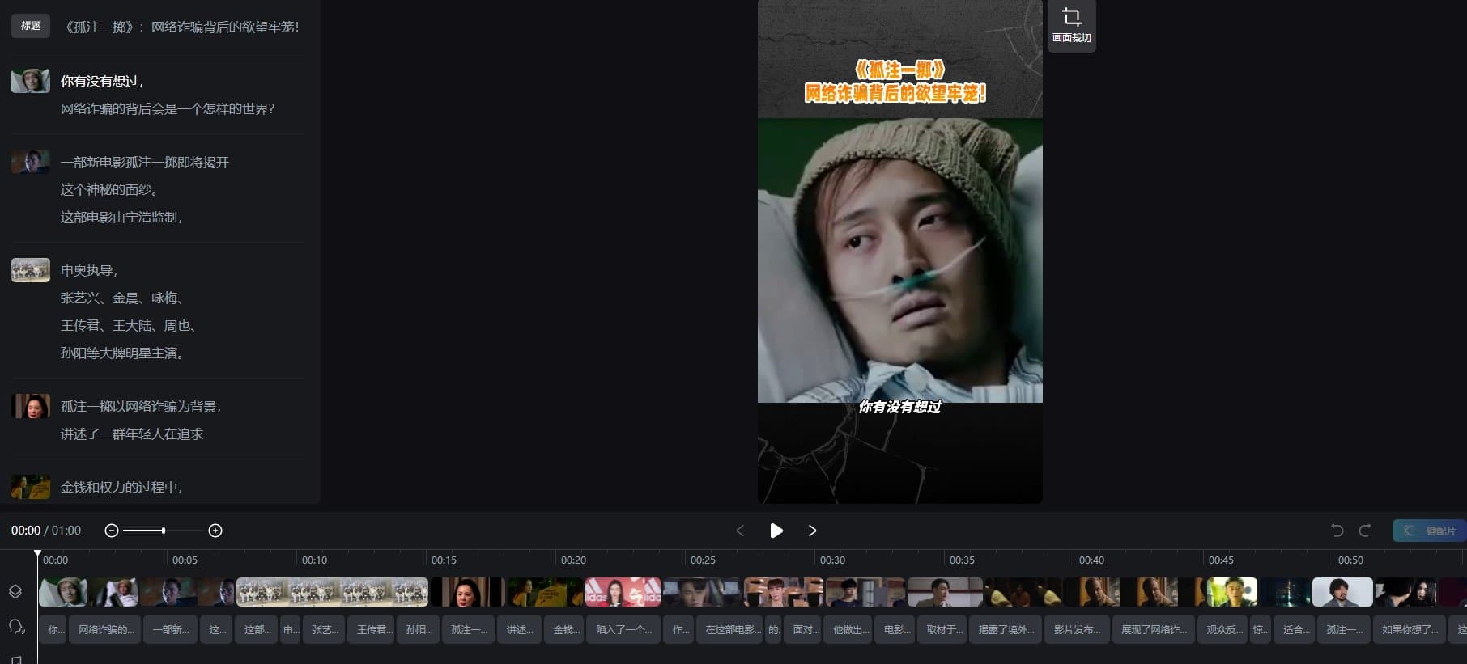Click the zoom-in plus icon on timeline
Image resolution: width=1467 pixels, height=664 pixels.
point(215,531)
